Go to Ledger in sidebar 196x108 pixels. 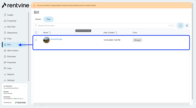click(10, 15)
